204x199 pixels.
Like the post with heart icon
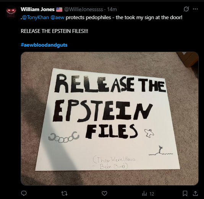pyautogui.click(x=104, y=194)
